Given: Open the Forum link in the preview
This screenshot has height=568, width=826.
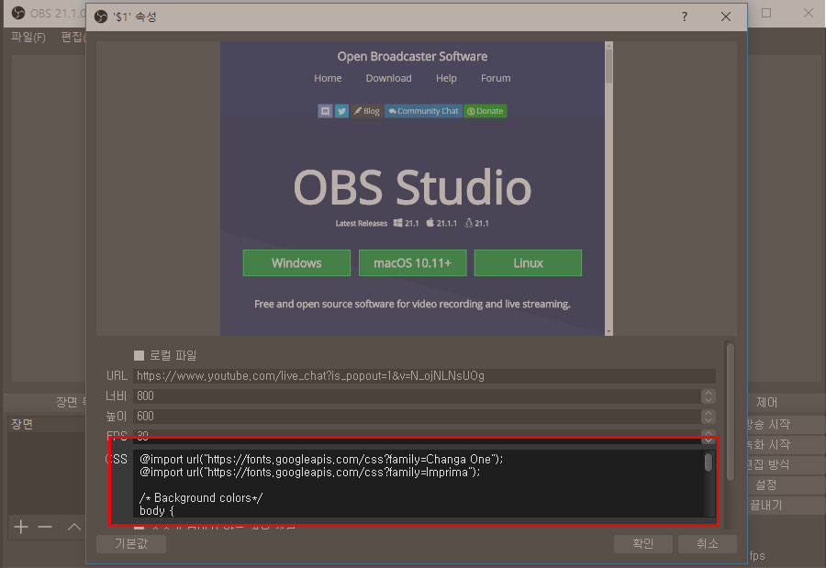Looking at the screenshot, I should (496, 78).
